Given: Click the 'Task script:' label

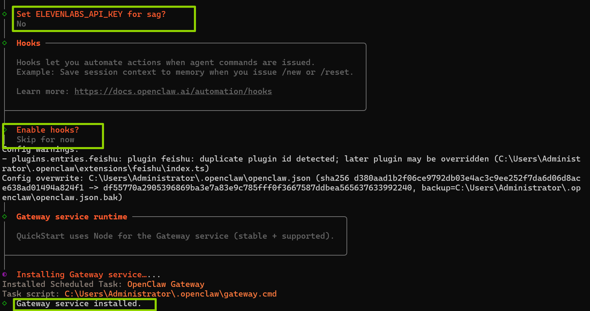Looking at the screenshot, I should (31, 294).
